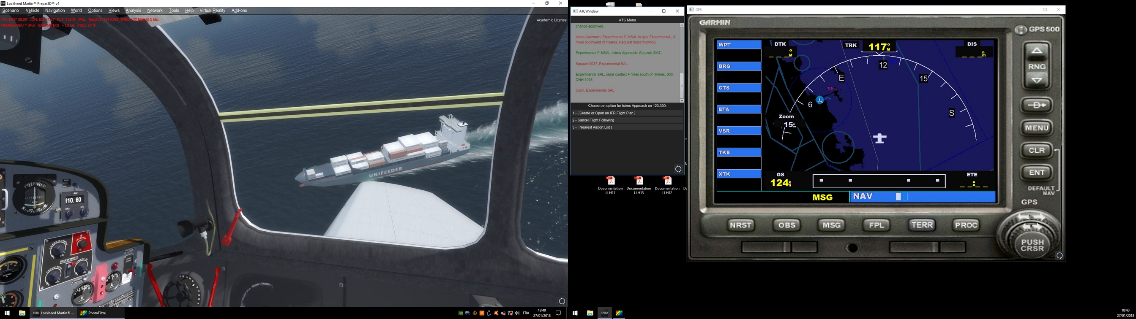Open the Options menu
Screen dimensions: 1136x319
(x=95, y=11)
